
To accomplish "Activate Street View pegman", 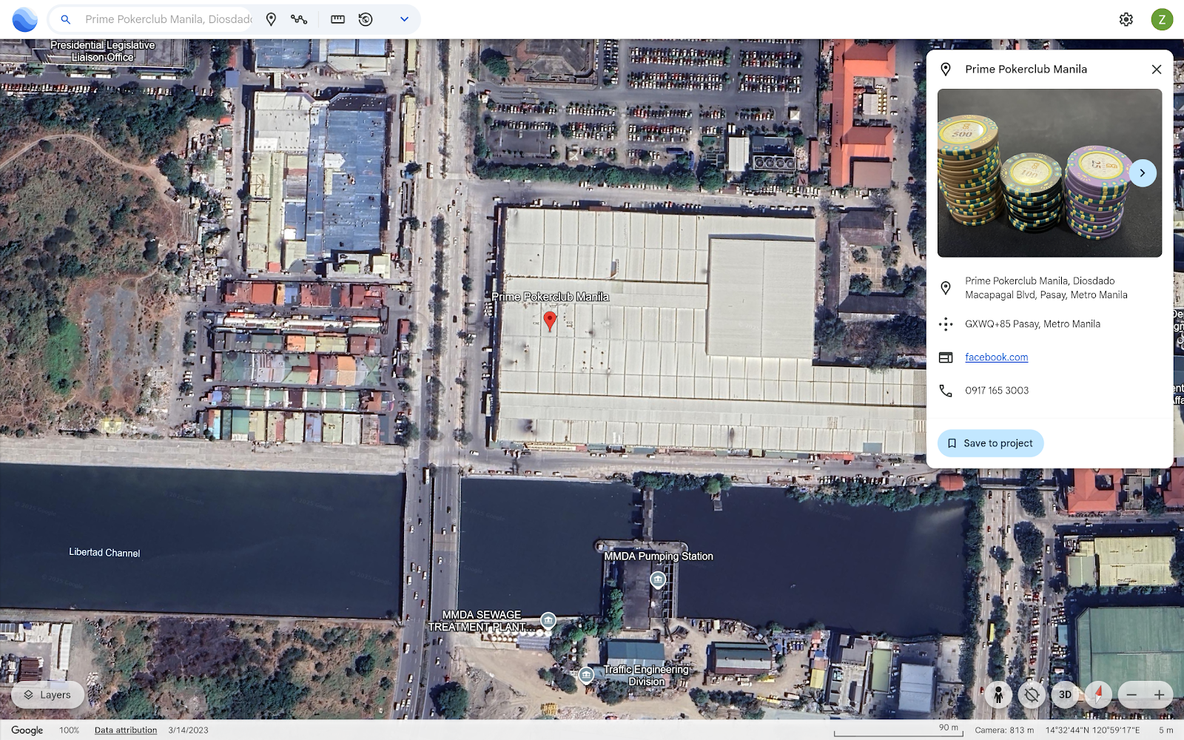I will [998, 695].
